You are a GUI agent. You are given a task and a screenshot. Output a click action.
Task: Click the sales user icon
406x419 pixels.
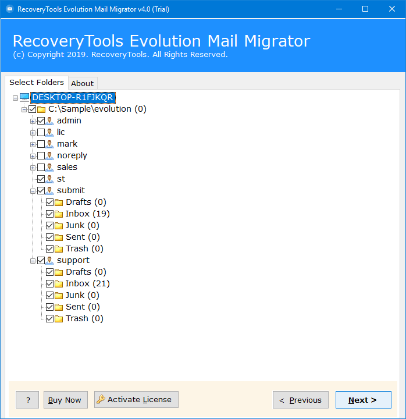point(49,167)
